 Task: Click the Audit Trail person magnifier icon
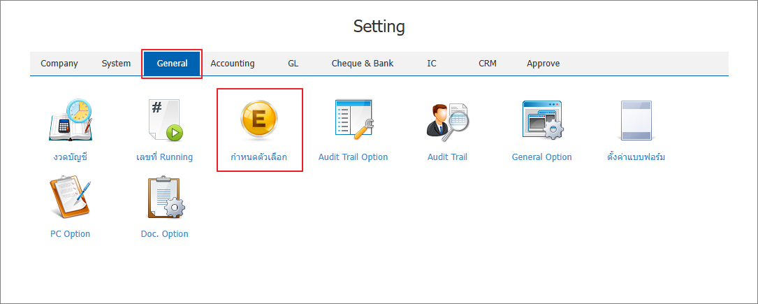(448, 121)
